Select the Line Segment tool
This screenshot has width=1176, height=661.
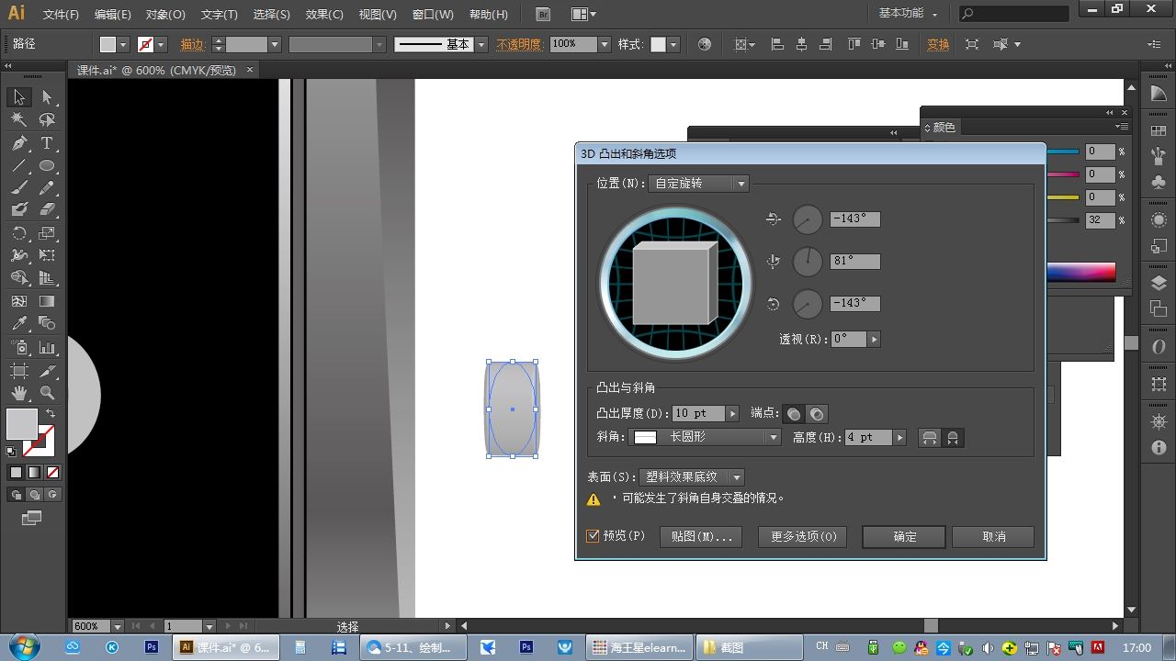[x=19, y=166]
